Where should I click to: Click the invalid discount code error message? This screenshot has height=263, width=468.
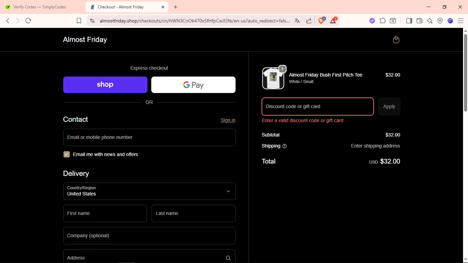(302, 120)
